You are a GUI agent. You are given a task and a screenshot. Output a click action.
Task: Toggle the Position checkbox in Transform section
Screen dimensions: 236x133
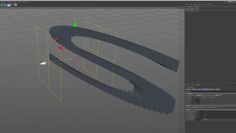point(192,97)
